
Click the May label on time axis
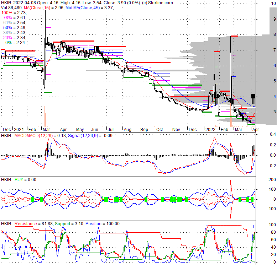tap(80, 130)
